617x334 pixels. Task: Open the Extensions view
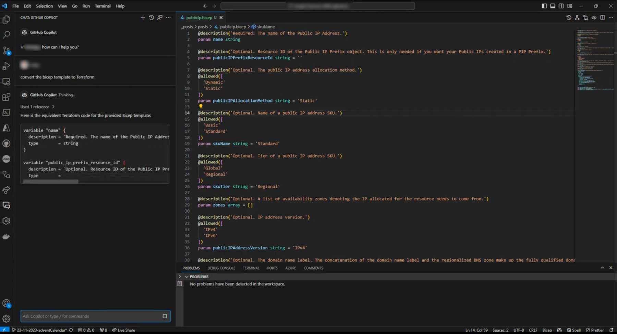point(7,97)
